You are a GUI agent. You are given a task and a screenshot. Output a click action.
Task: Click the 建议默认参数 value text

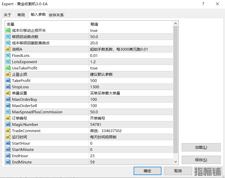pyautogui.click(x=101, y=74)
